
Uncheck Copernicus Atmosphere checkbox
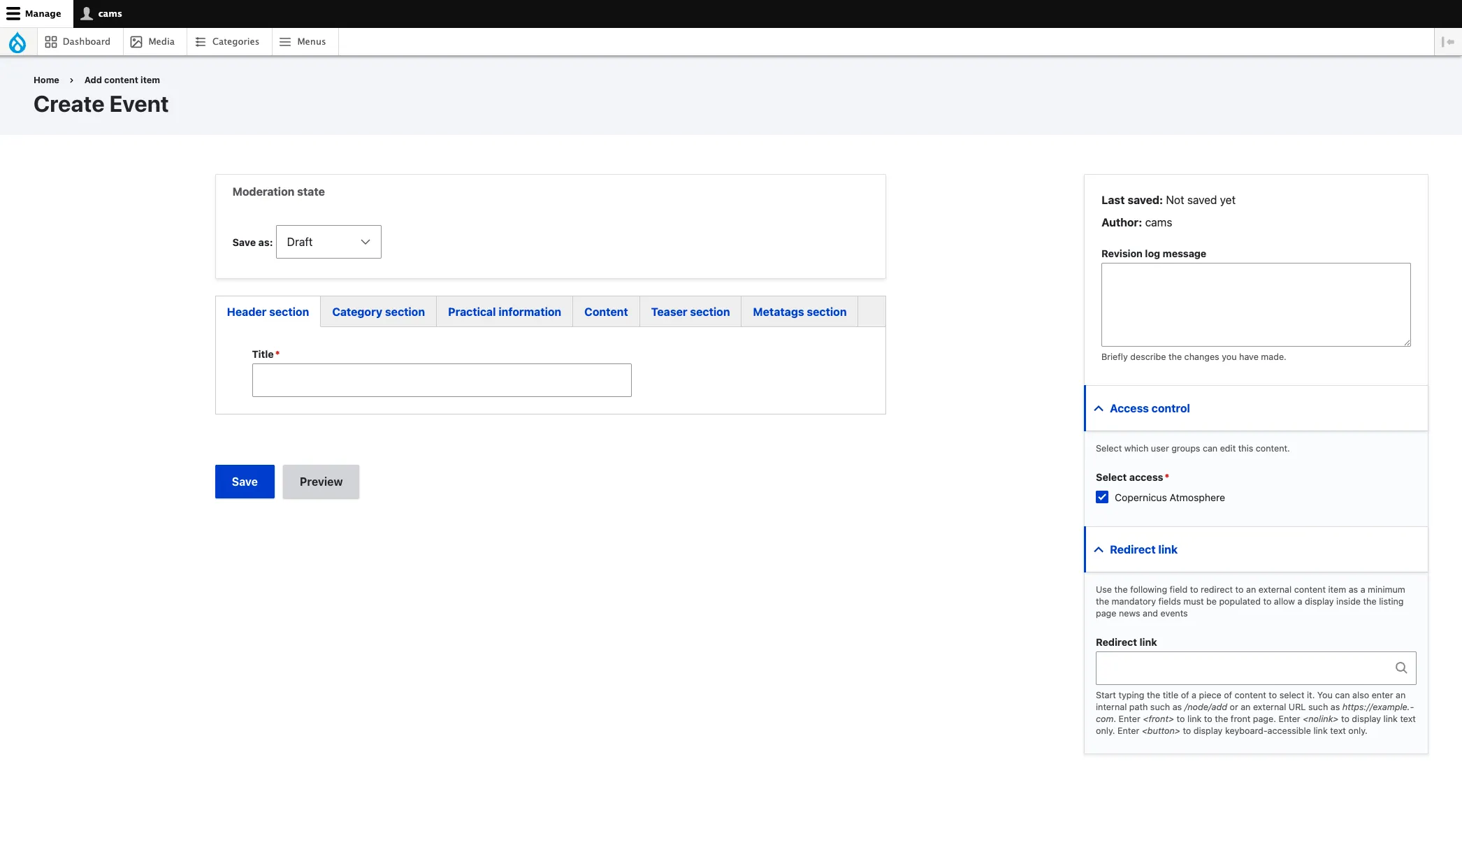tap(1102, 498)
